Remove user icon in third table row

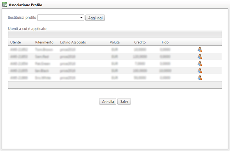tap(200, 64)
